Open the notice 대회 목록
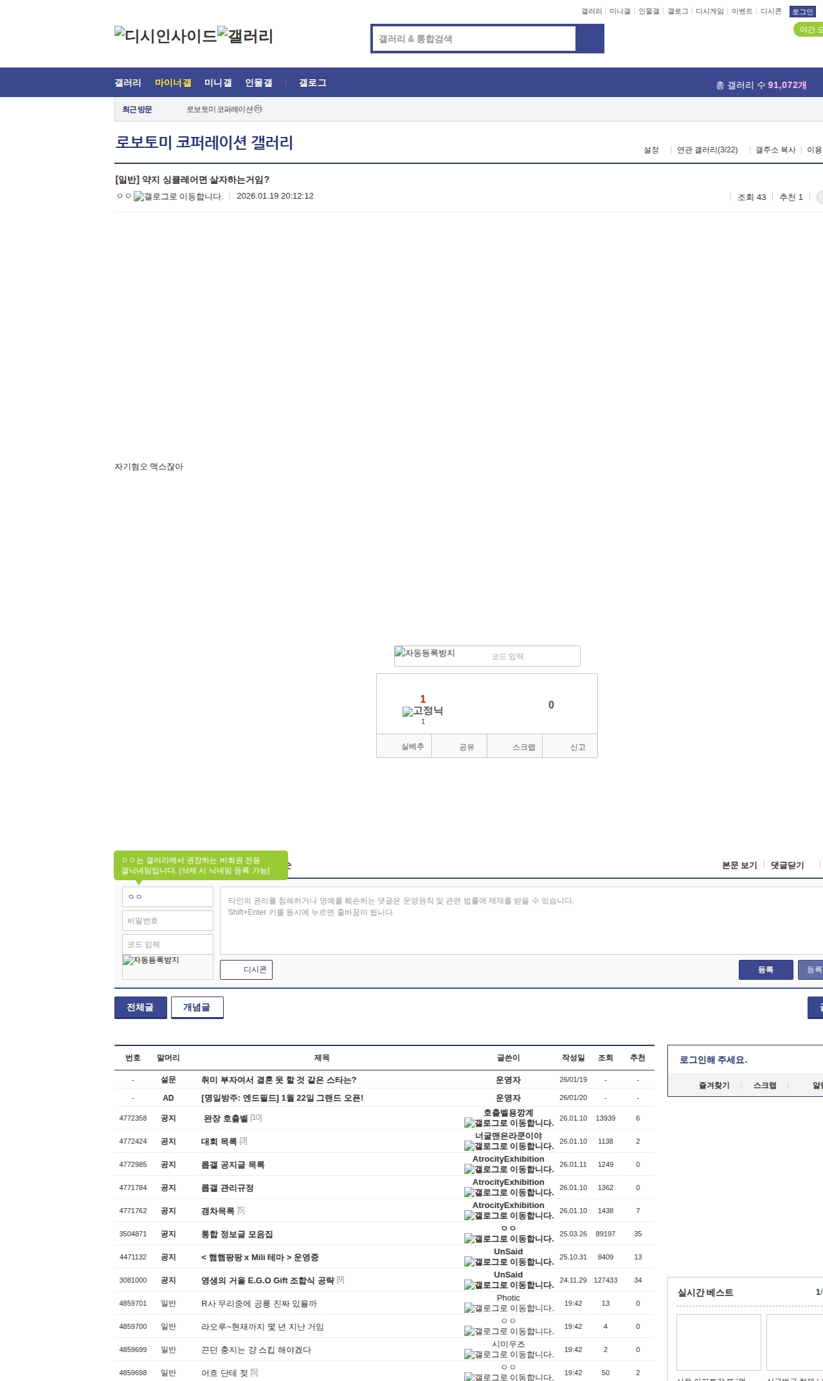823x1381 pixels. pos(219,1142)
